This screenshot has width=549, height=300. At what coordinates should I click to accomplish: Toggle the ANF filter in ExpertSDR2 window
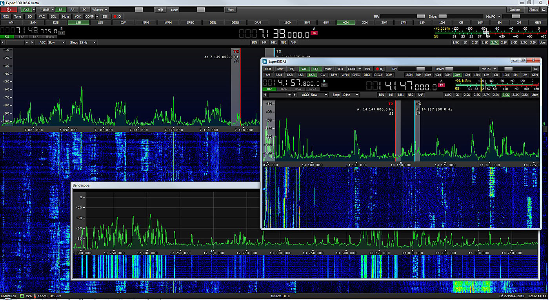[x=420, y=95]
